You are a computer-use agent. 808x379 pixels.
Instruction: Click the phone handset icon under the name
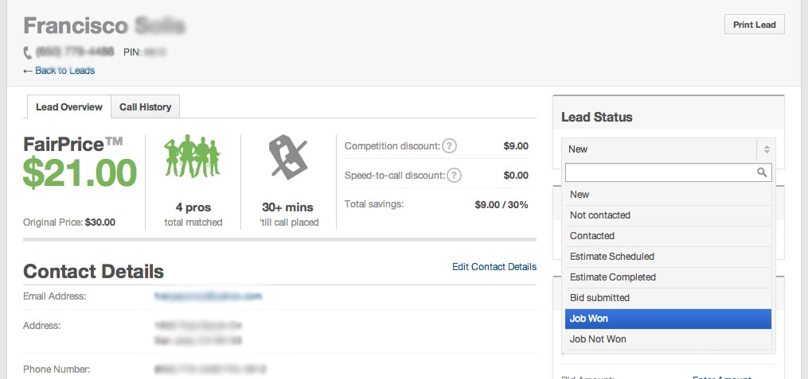tap(28, 52)
